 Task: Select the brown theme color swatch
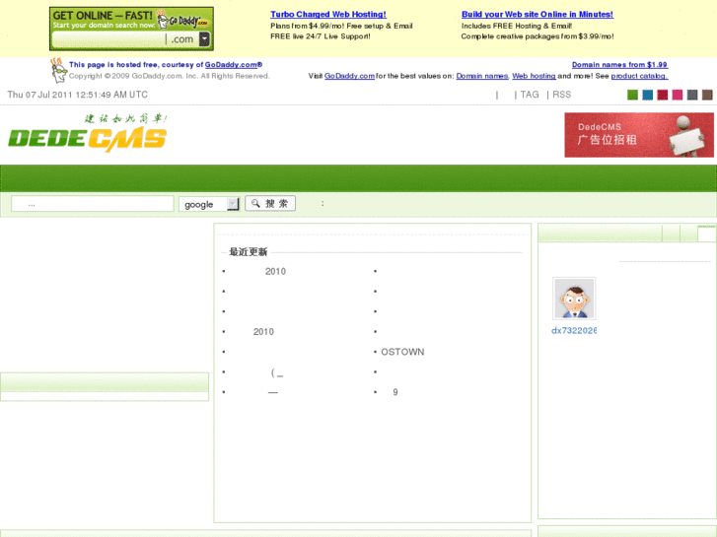(x=707, y=95)
